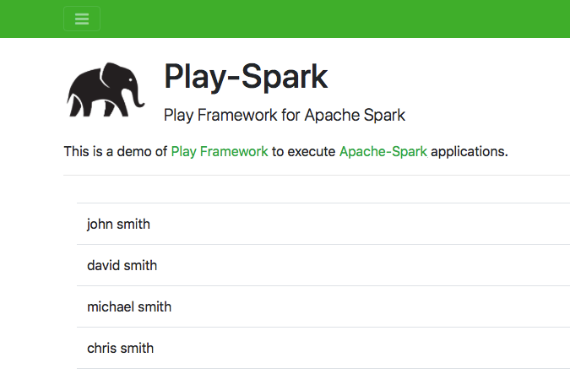Click "Apache Spark" in the subtitle line
Screen dimensions: 570x374
pos(361,115)
